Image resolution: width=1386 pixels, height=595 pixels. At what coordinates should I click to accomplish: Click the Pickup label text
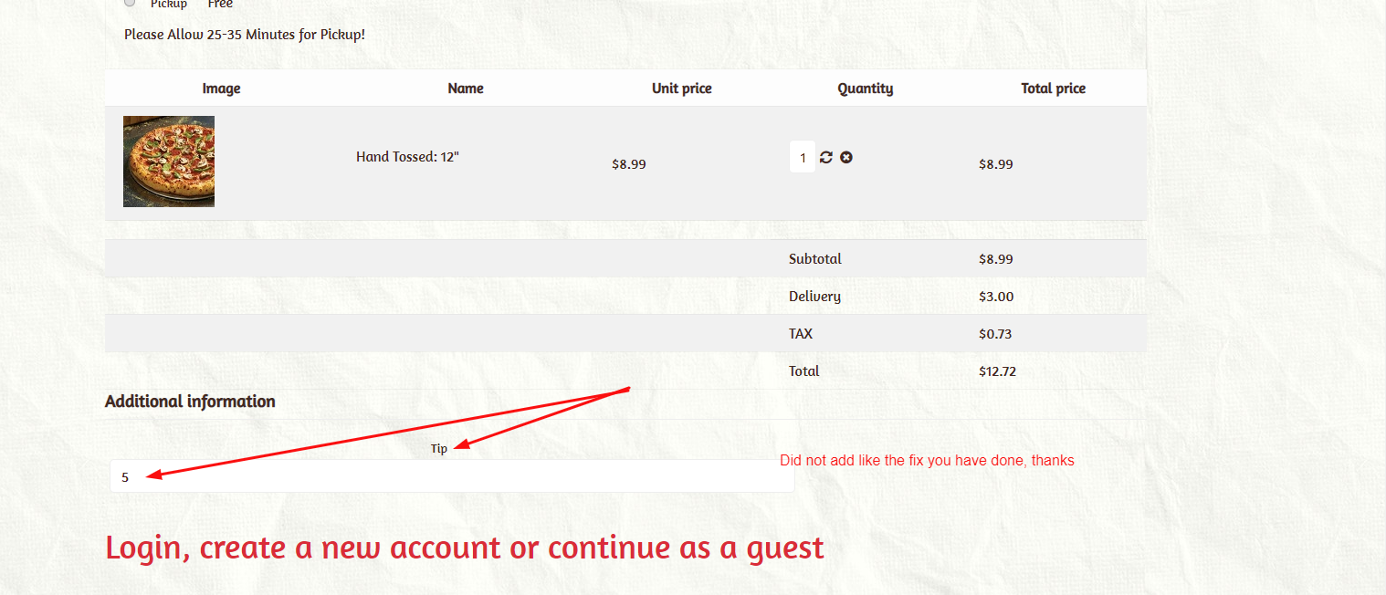point(169,4)
